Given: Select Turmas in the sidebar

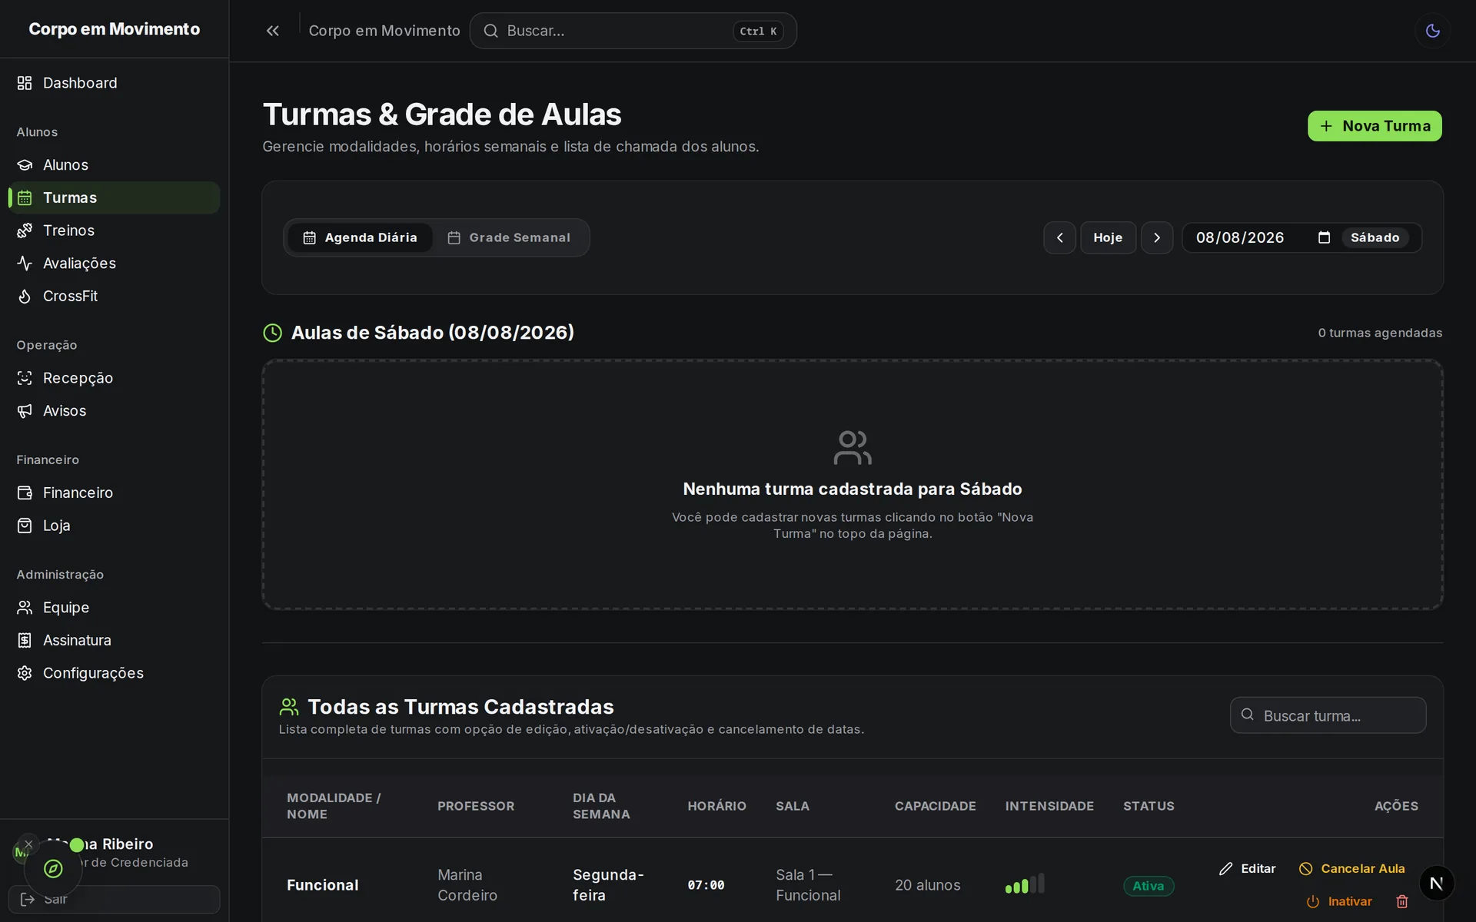Looking at the screenshot, I should 114,197.
